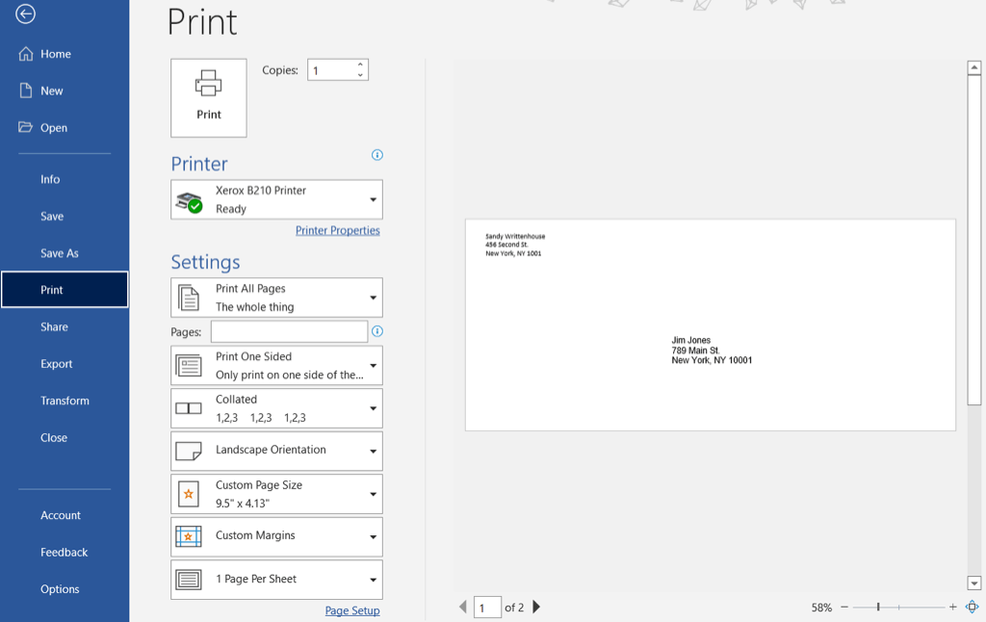Click the Copies number field
Screen dimensions: 986x622
tap(331, 70)
